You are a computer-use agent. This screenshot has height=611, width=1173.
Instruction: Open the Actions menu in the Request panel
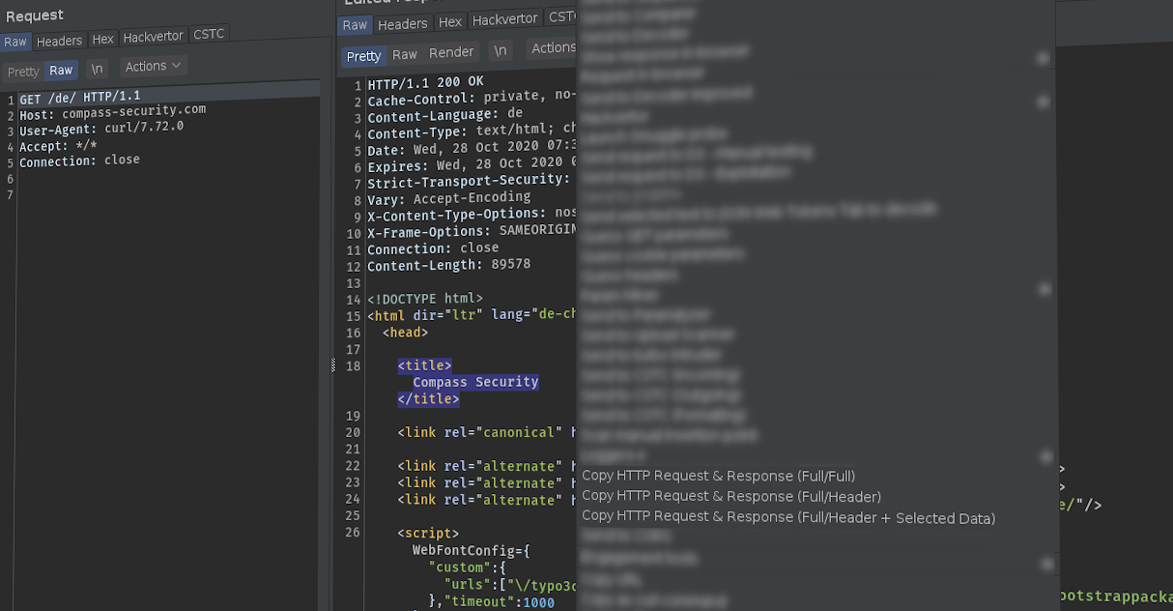(x=152, y=66)
